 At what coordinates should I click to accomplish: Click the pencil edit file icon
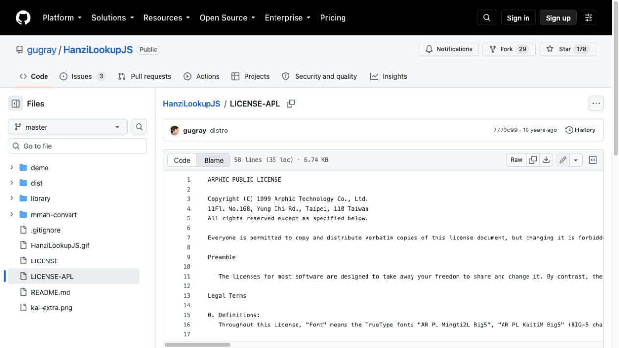[x=563, y=160]
